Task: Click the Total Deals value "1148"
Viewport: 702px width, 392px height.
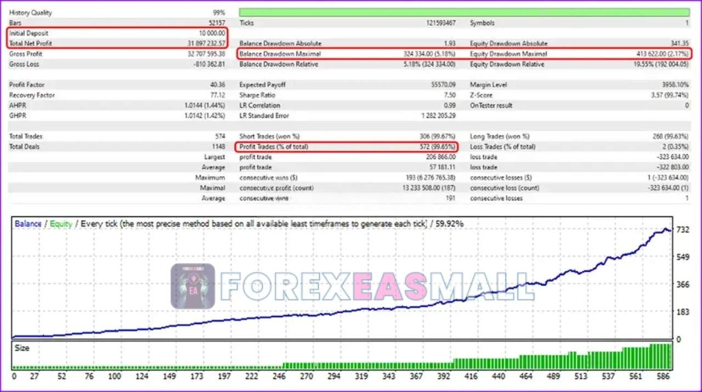Action: pos(218,147)
